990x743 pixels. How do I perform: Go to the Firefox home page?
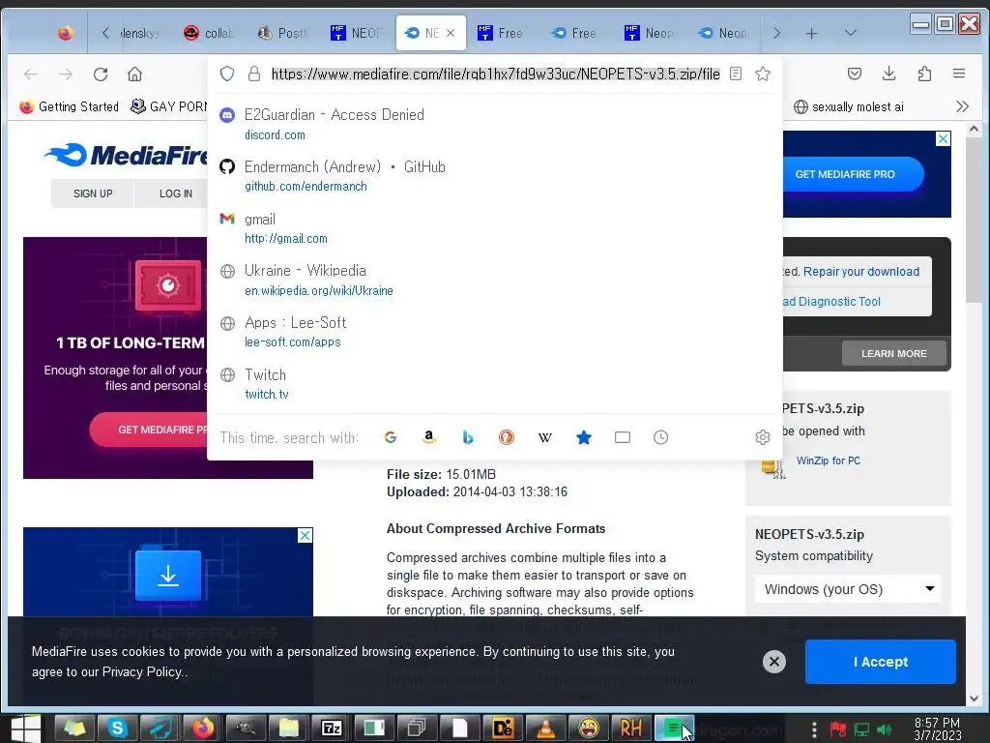(134, 74)
